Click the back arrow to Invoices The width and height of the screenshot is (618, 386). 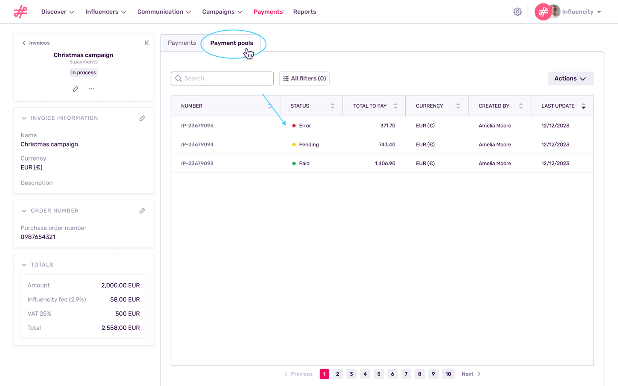[x=23, y=43]
